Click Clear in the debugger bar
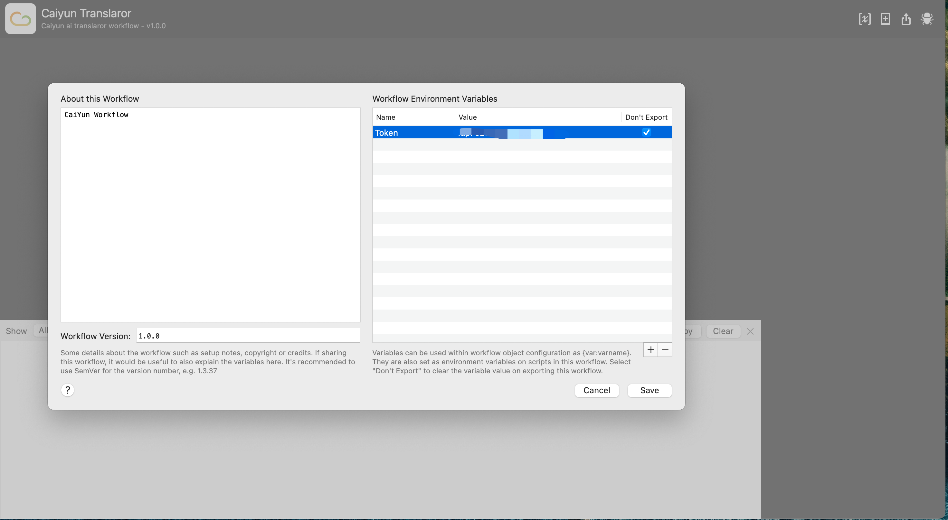This screenshot has width=948, height=520. click(723, 331)
